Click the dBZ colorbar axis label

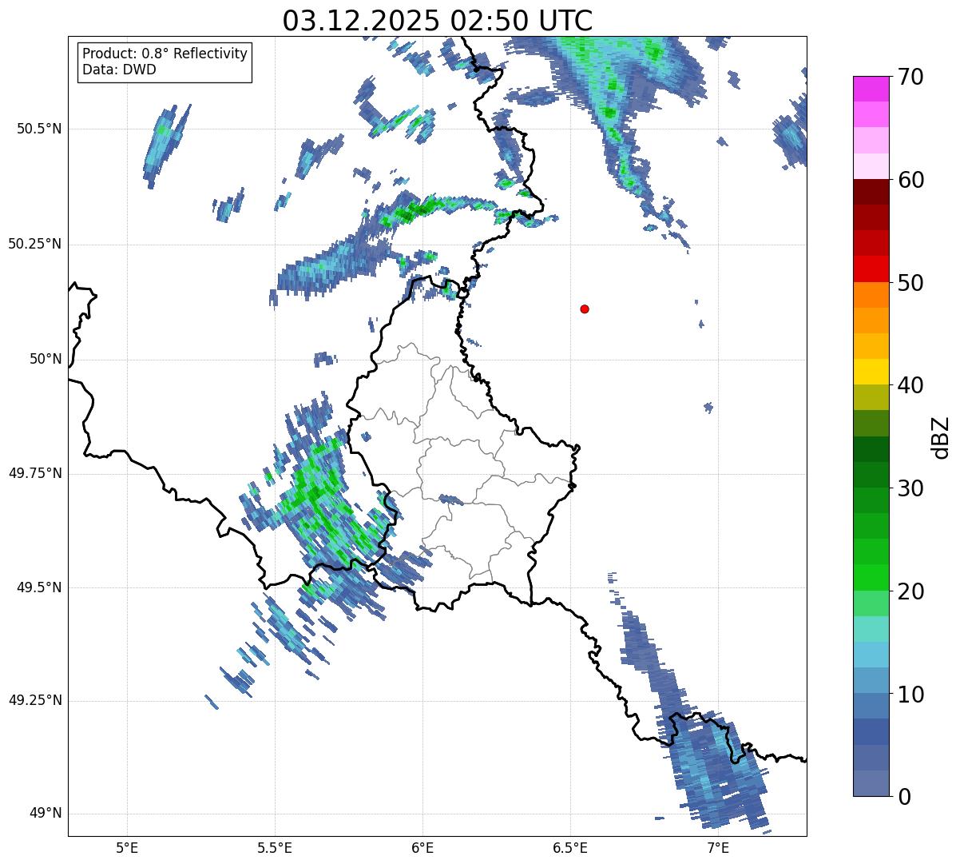click(x=940, y=437)
